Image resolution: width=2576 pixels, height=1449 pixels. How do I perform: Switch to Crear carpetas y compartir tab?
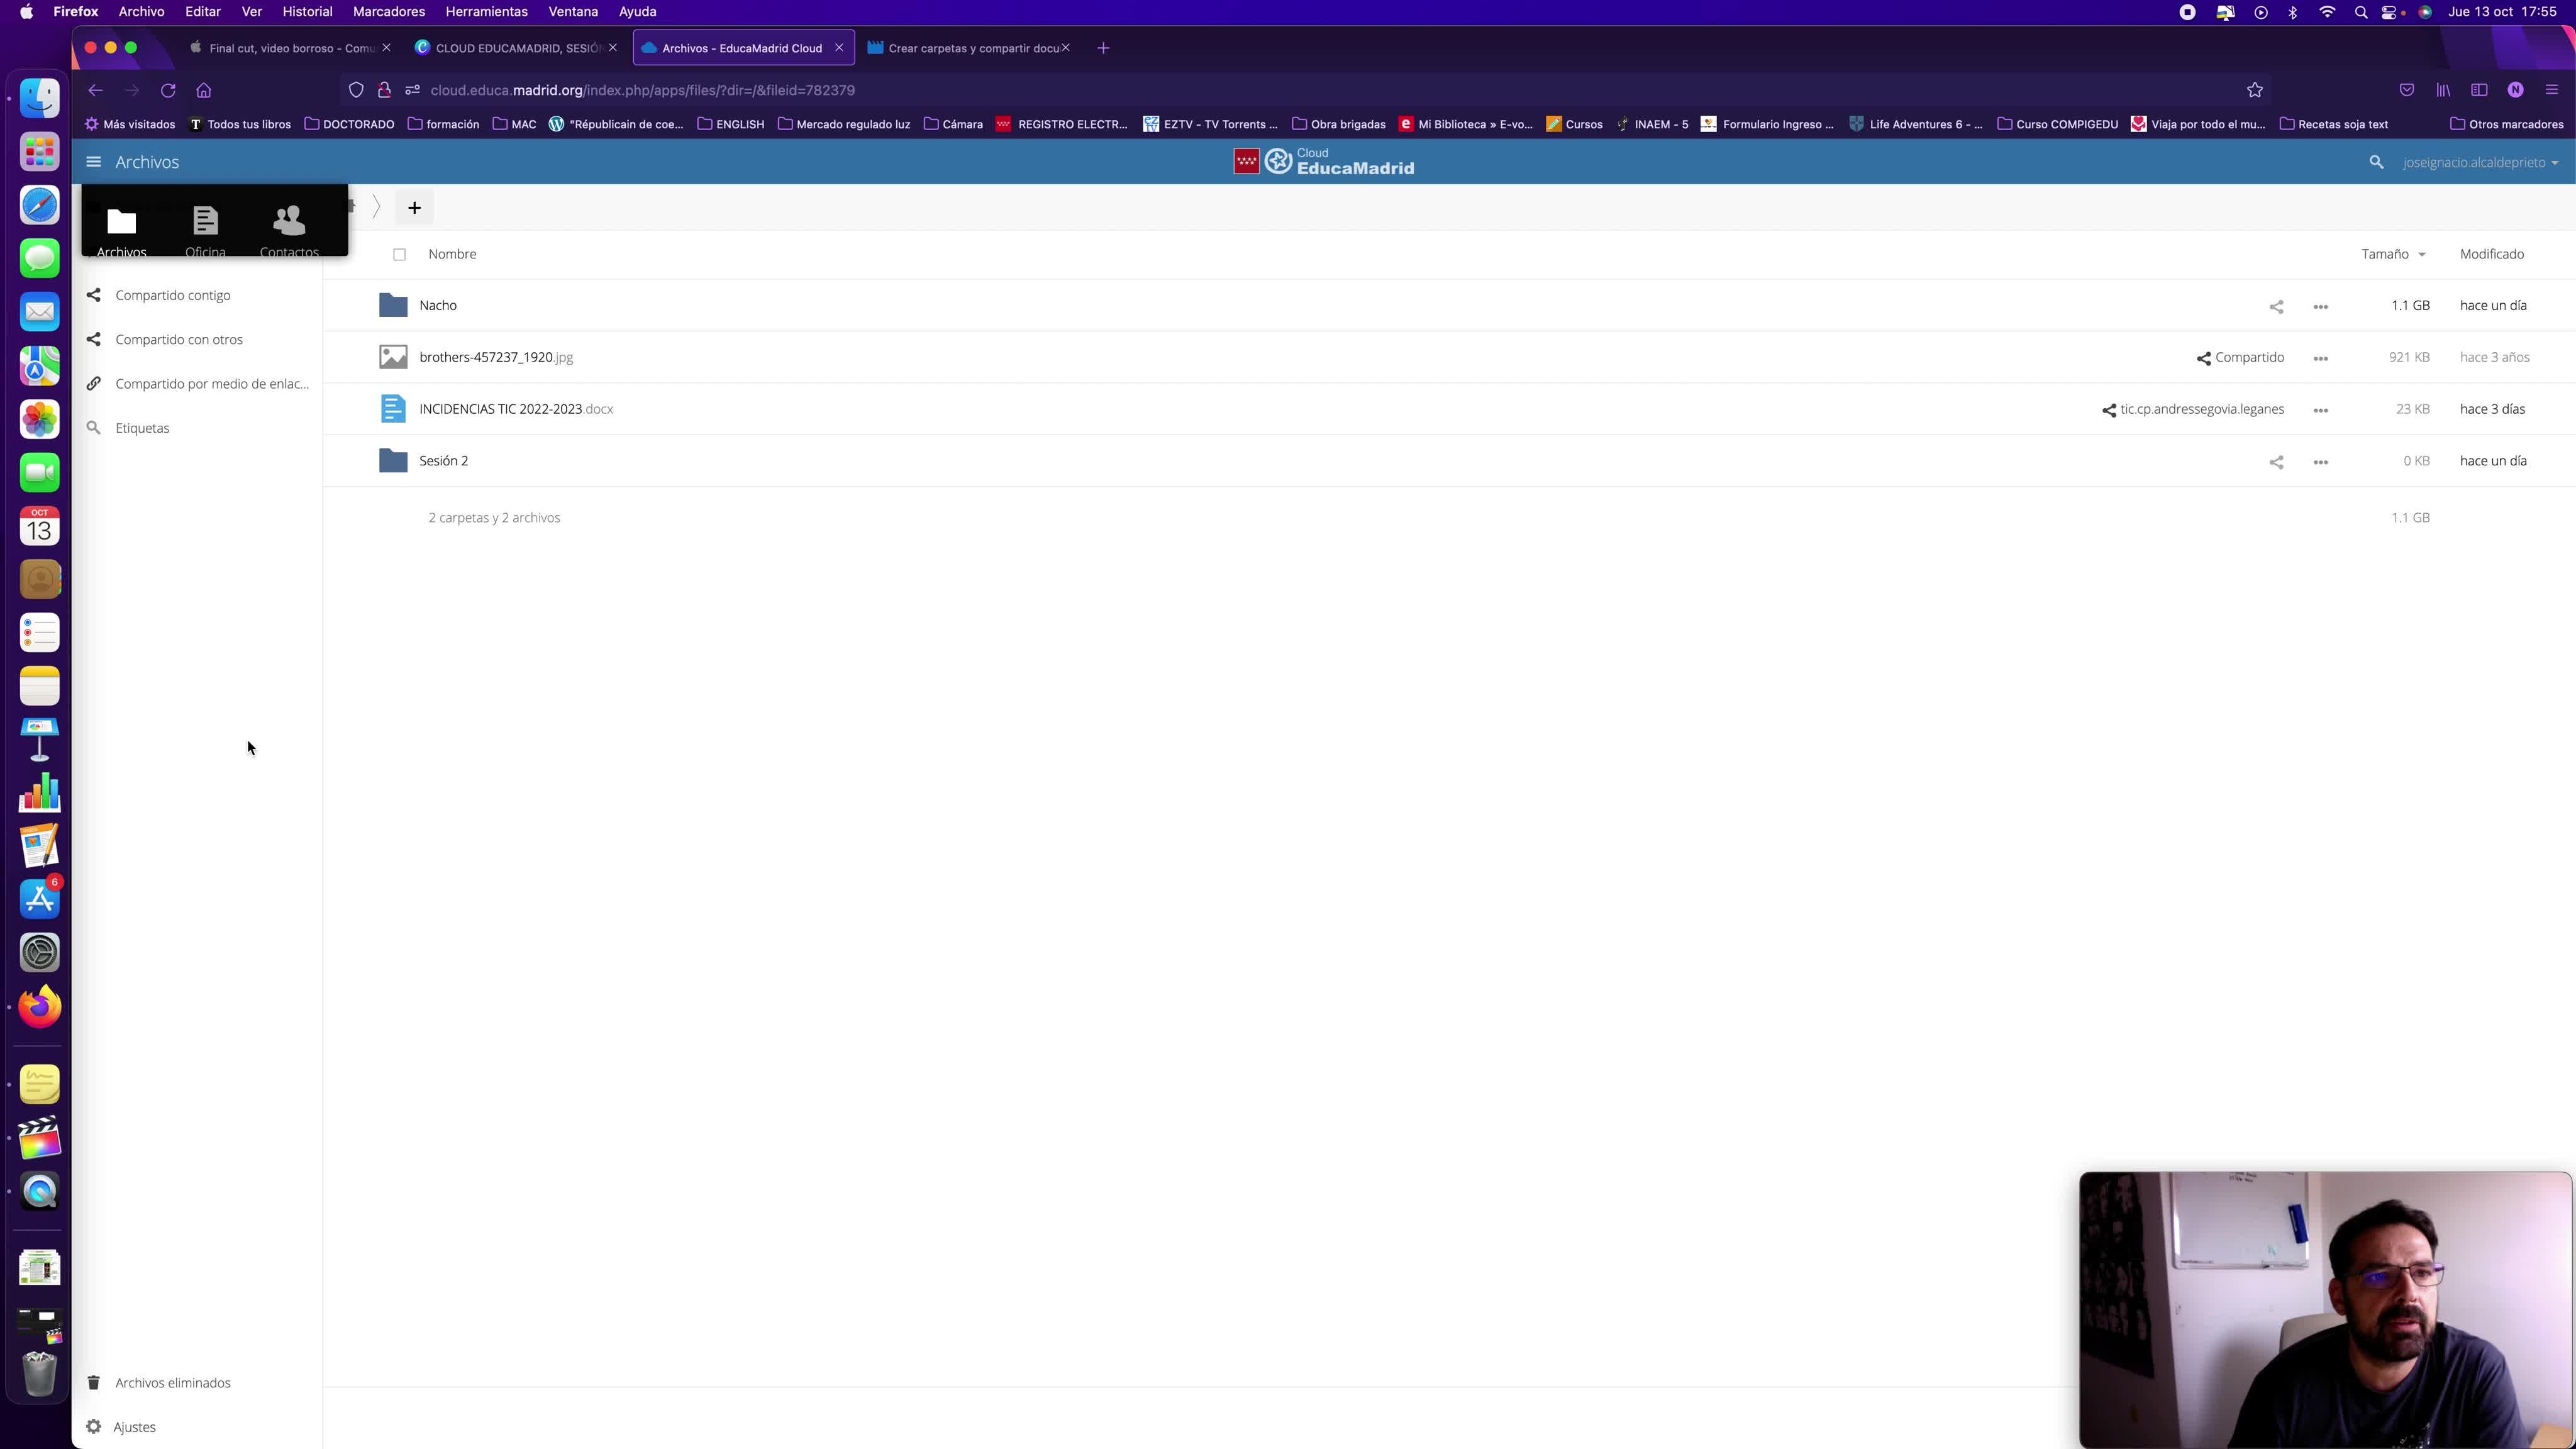click(972, 48)
